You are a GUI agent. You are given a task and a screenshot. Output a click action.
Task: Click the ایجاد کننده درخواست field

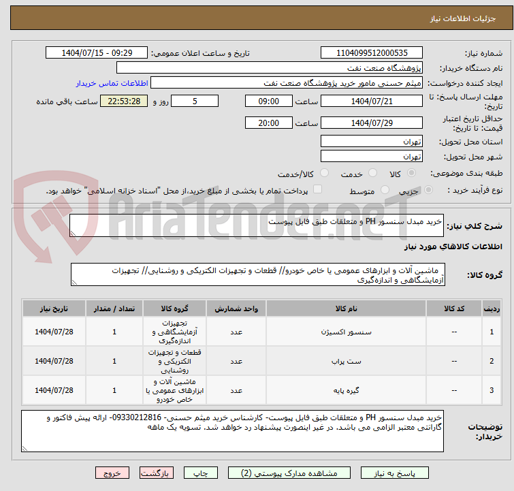tap(287, 83)
